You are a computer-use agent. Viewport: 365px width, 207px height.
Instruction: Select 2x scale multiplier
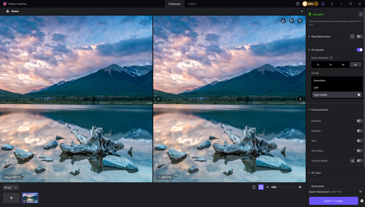(x=330, y=64)
